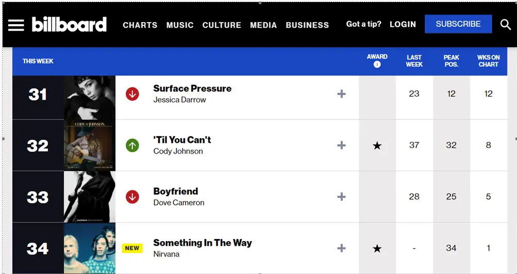Viewport: 517px width, 274px height.
Task: Click the red down arrow beside Surface Pressure
Action: pyautogui.click(x=132, y=94)
